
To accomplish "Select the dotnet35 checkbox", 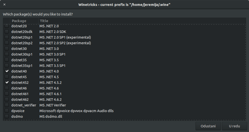I will [7, 60].
